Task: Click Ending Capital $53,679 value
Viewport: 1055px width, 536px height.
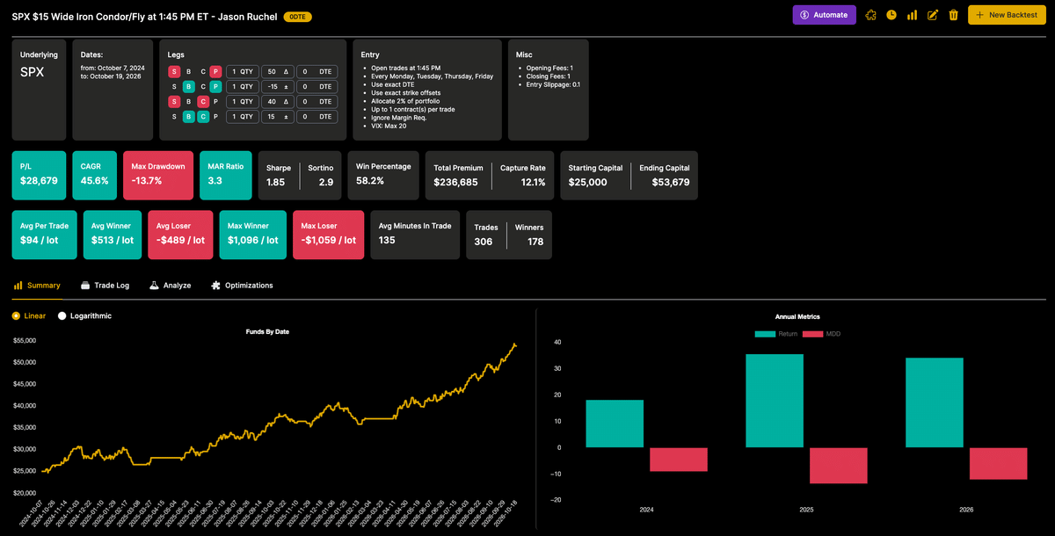Action: (x=670, y=182)
